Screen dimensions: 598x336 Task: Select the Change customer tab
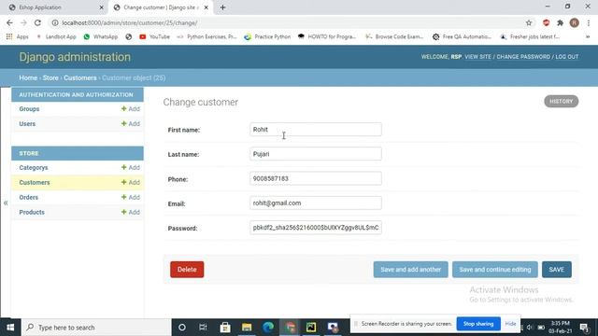pos(160,7)
